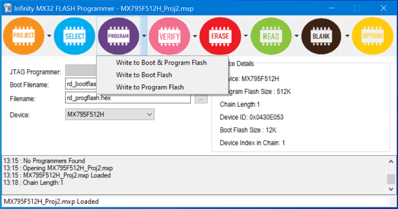Open the dropdown arrow next to VERIFY
The height and width of the screenshot is (209, 398).
point(195,36)
